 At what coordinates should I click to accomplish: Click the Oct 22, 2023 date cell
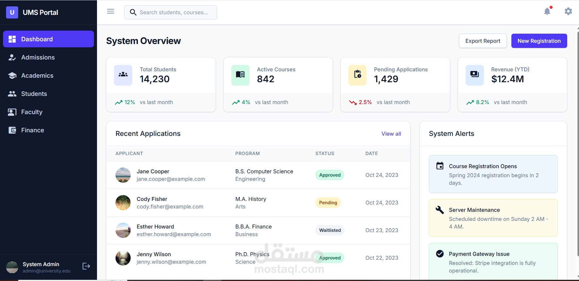coord(382,258)
